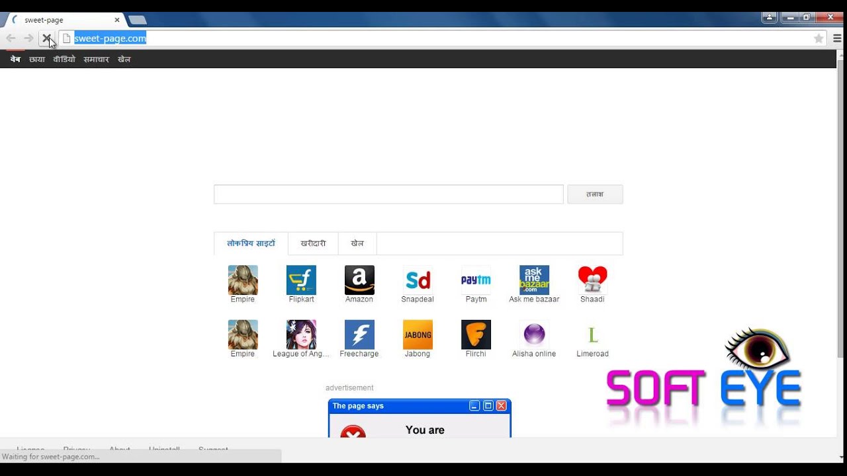Switch to लोकप्रिय साइटों tab
This screenshot has height=476, width=847.
(251, 243)
